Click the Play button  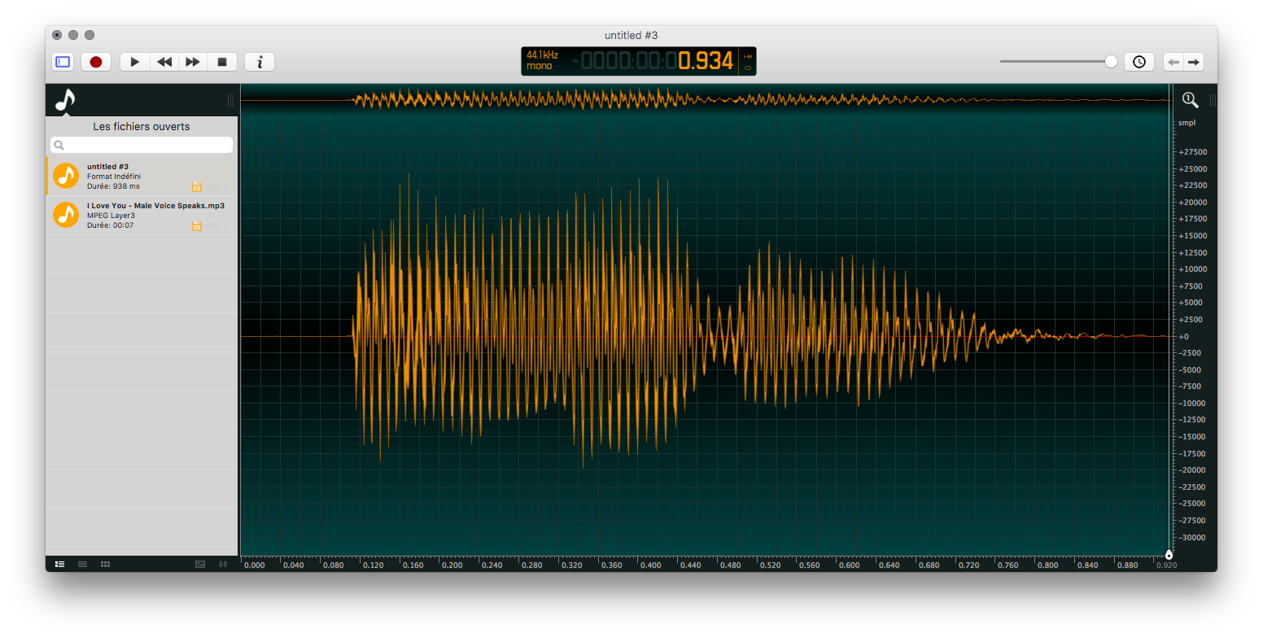point(135,62)
